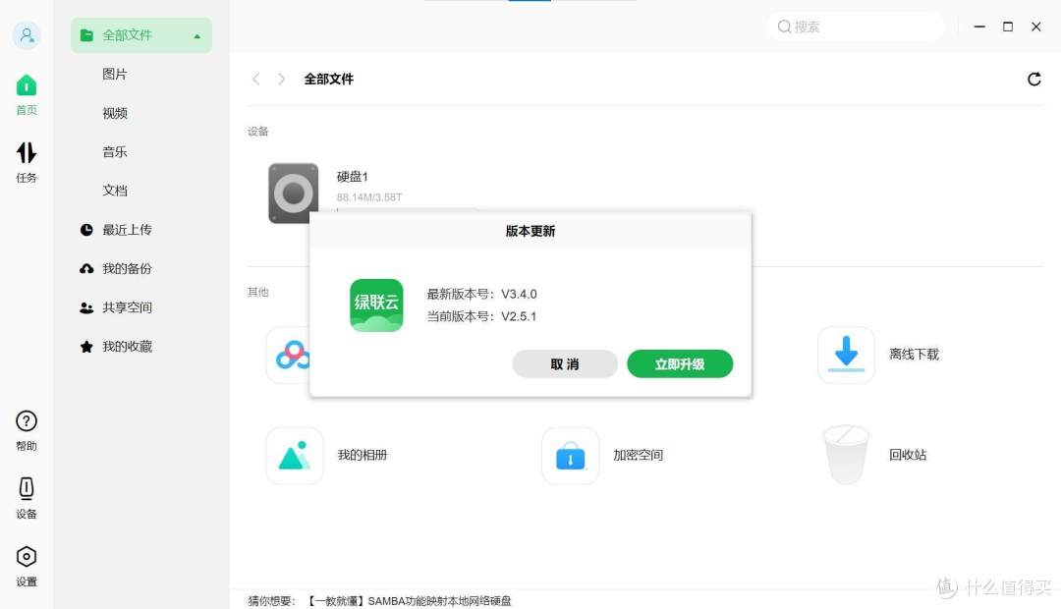Click the 当前版本号 V2.5.1 text

coord(481,316)
